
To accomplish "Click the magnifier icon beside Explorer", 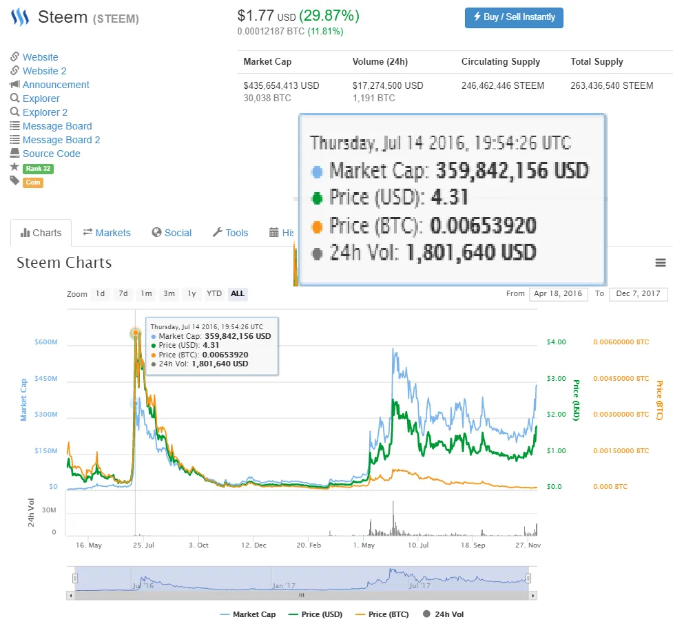I will pos(15,98).
